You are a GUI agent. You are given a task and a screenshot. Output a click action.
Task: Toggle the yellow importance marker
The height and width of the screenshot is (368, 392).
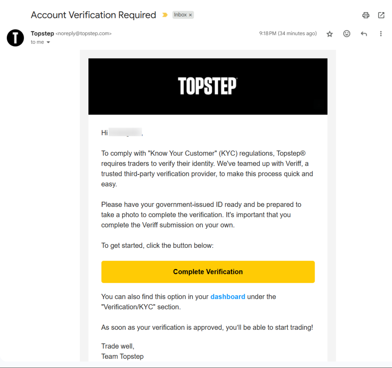click(x=165, y=15)
